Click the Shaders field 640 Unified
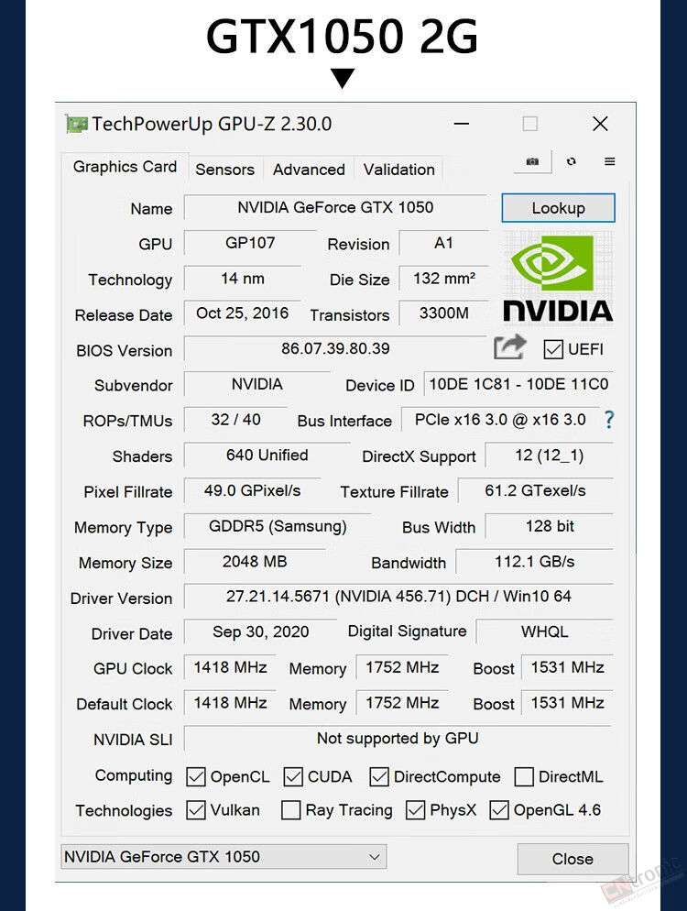 coord(267,455)
